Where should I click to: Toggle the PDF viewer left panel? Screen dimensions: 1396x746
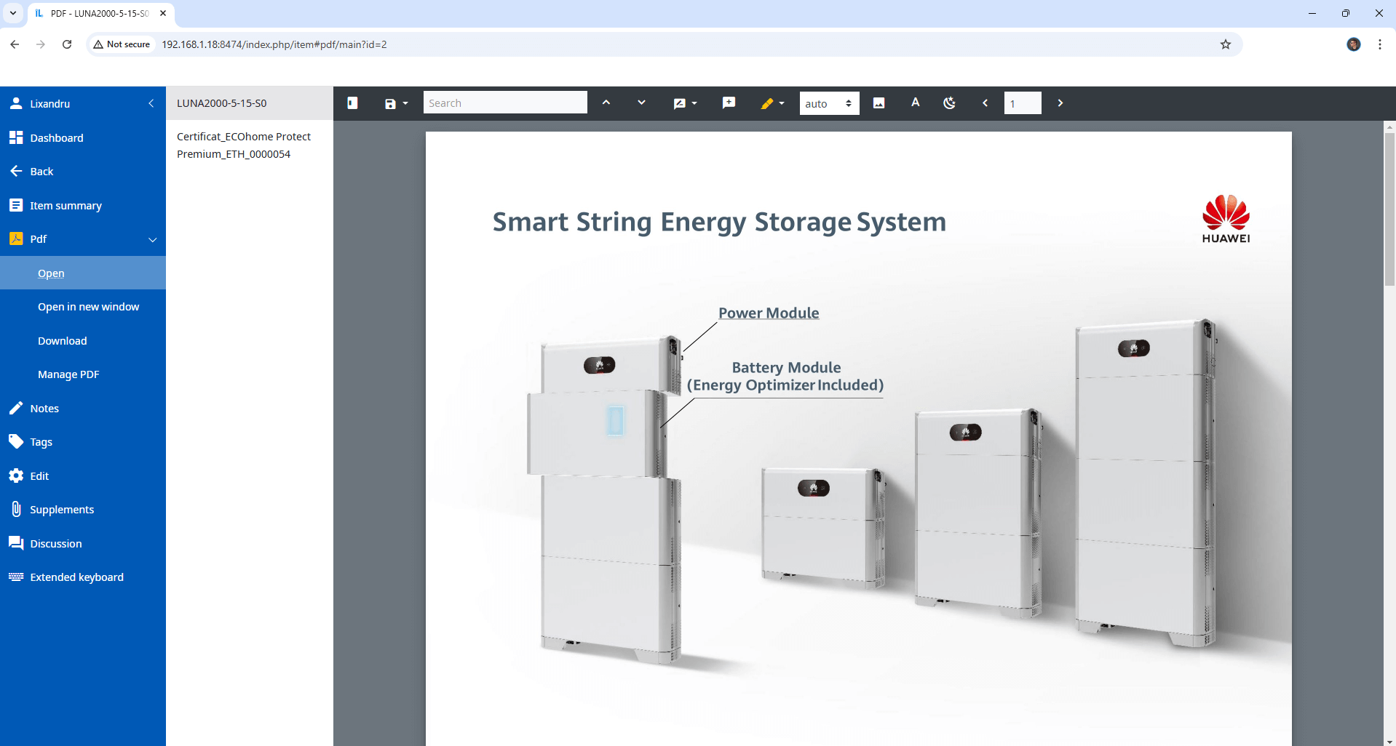point(352,103)
